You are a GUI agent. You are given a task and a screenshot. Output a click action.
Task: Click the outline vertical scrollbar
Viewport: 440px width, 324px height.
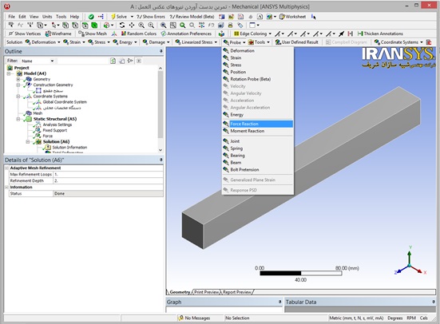[x=161, y=104]
